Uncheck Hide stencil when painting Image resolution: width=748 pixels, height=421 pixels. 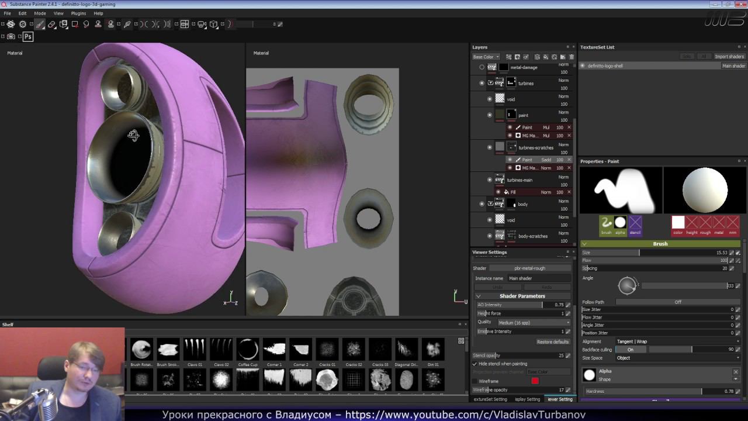(x=475, y=364)
